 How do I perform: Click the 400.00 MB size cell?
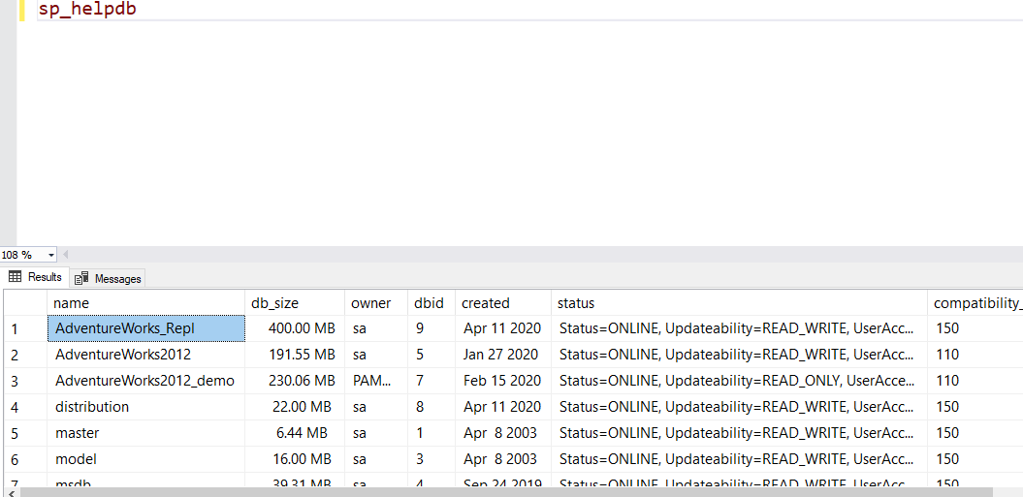point(295,328)
